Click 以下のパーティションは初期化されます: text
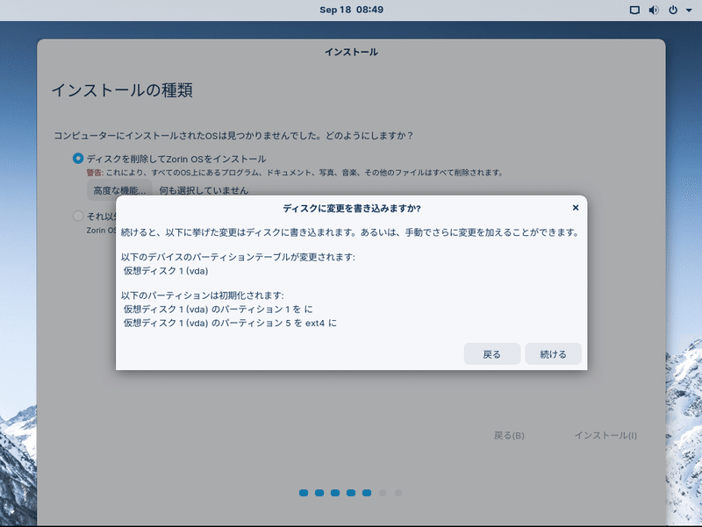Screen dimensions: 702x527 (x=203, y=296)
